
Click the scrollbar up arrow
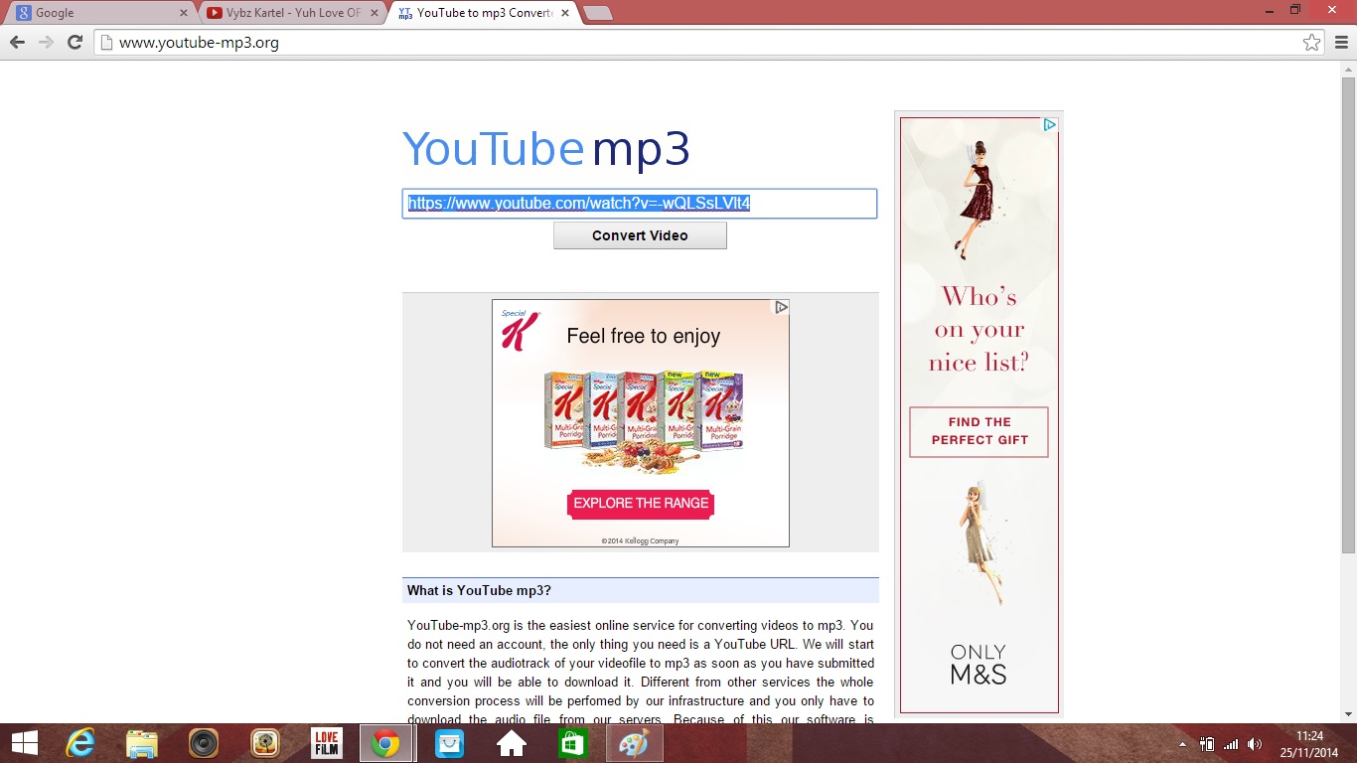coord(1348,69)
